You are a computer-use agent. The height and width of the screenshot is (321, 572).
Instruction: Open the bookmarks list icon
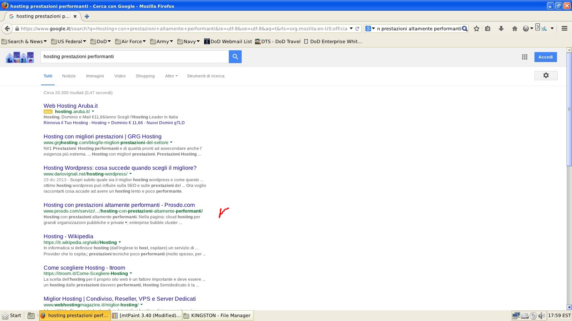point(488,29)
